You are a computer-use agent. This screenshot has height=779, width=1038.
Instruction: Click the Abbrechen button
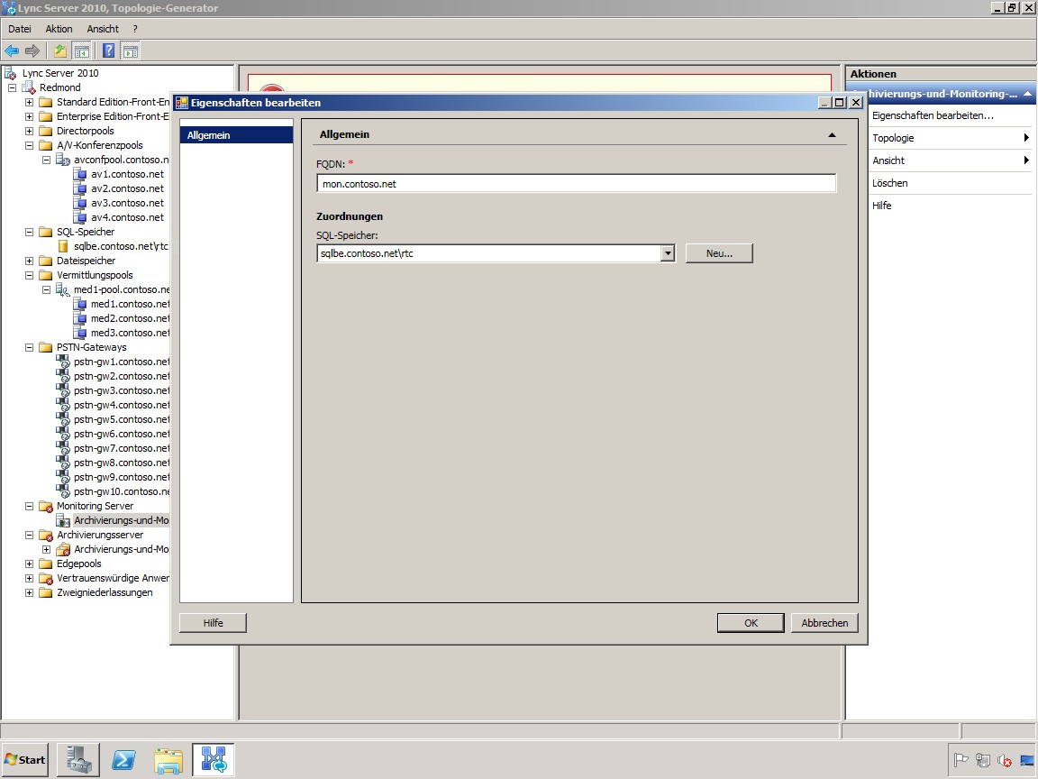point(824,623)
